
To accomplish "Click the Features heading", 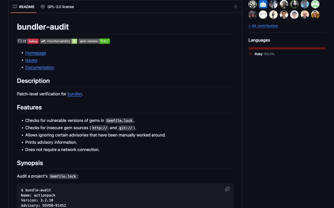I will coord(29,107).
